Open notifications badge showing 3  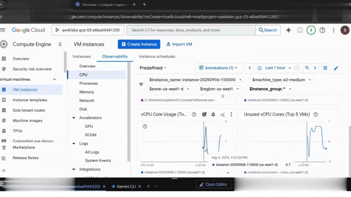[311, 30]
